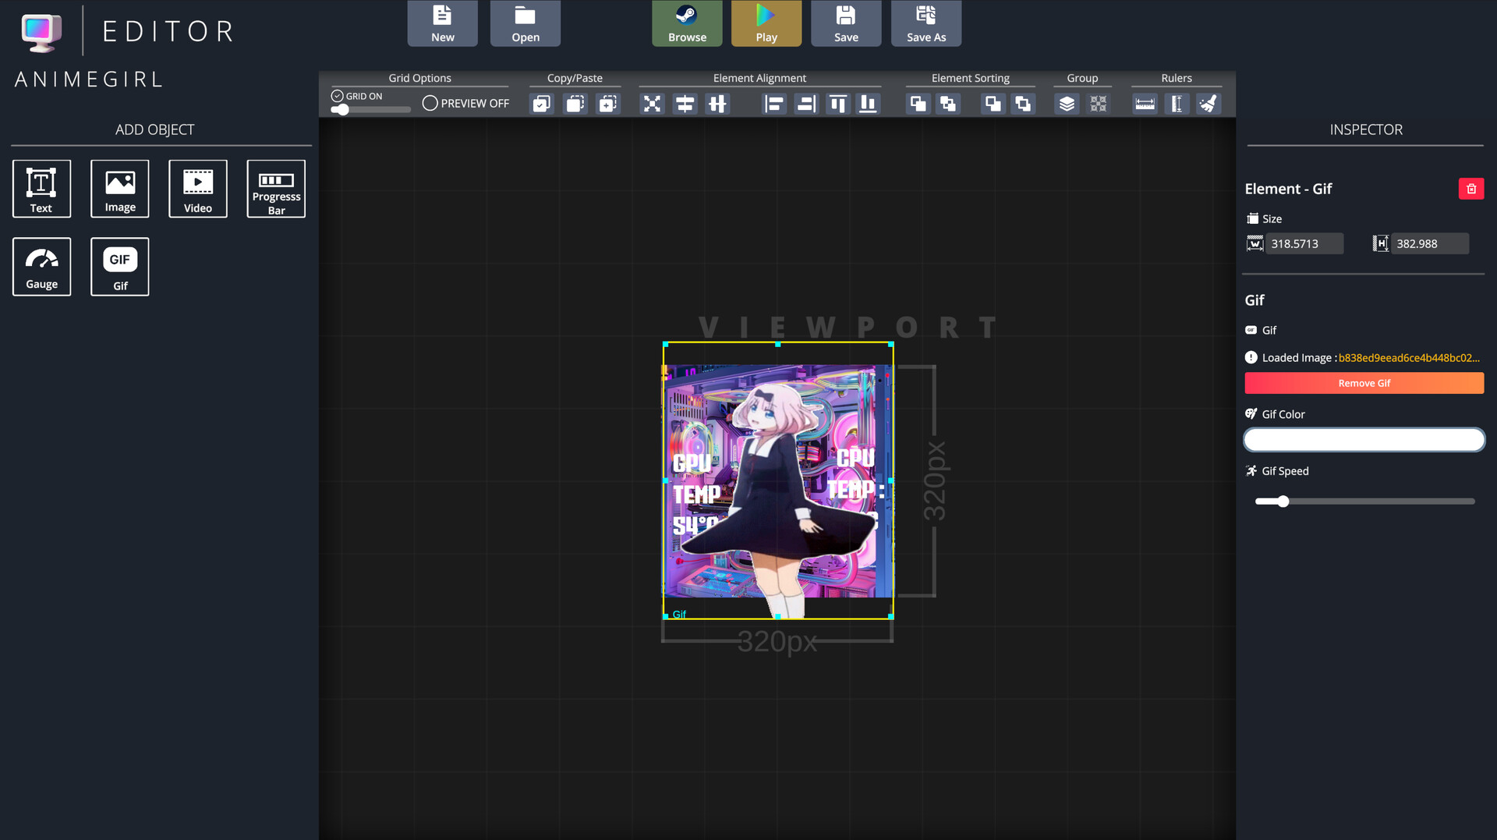
Task: Click the editor monitor logo
Action: 42,33
